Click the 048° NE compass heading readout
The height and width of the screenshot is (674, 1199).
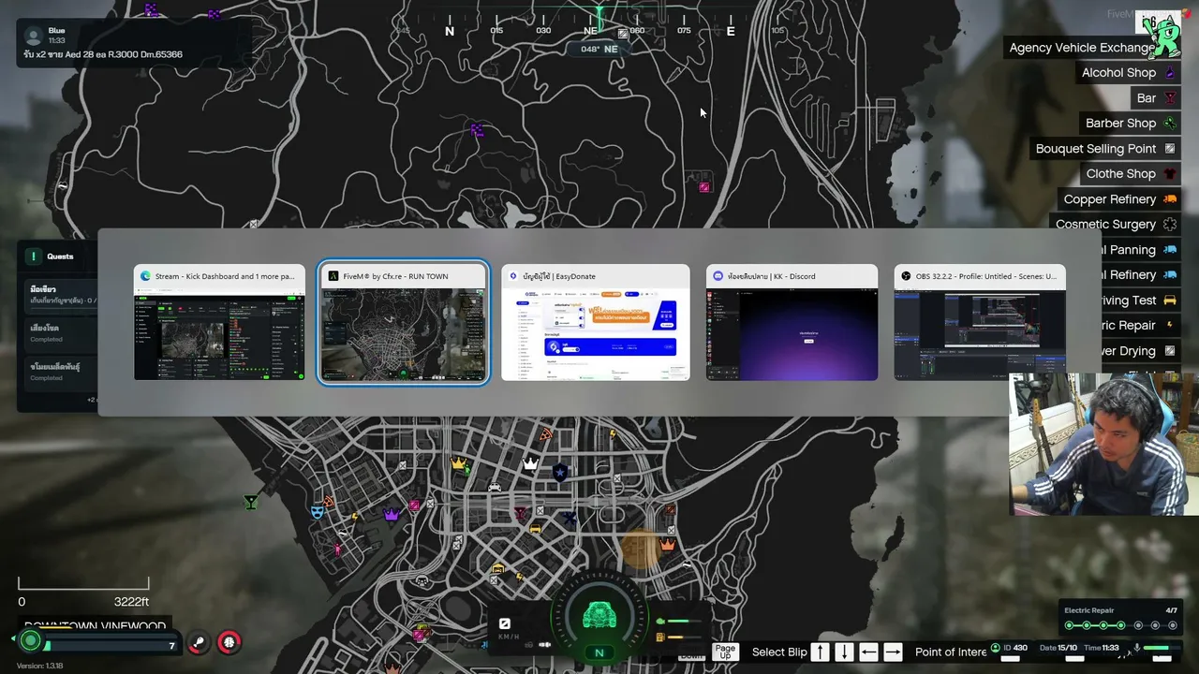pyautogui.click(x=599, y=49)
